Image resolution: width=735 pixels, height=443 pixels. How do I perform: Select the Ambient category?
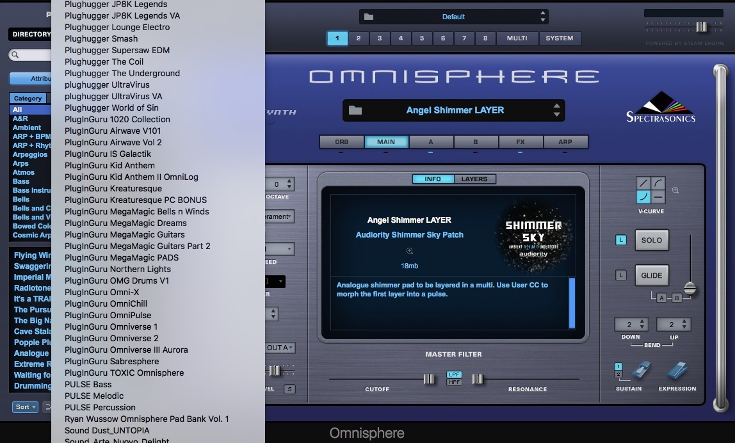(x=27, y=127)
